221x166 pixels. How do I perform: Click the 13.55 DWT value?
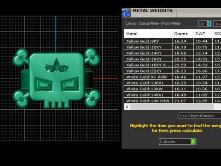pyautogui.click(x=202, y=101)
